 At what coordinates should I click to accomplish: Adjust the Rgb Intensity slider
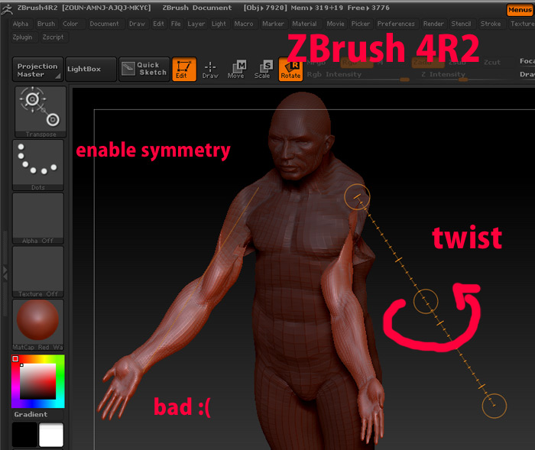pyautogui.click(x=358, y=76)
